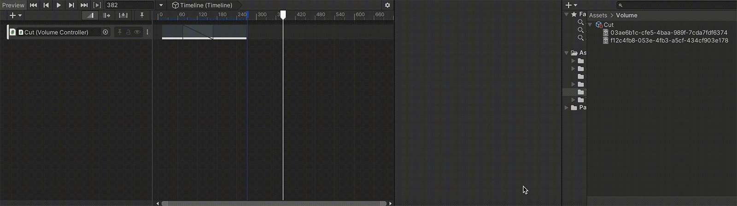
Task: Step to the next frame
Action: [71, 5]
